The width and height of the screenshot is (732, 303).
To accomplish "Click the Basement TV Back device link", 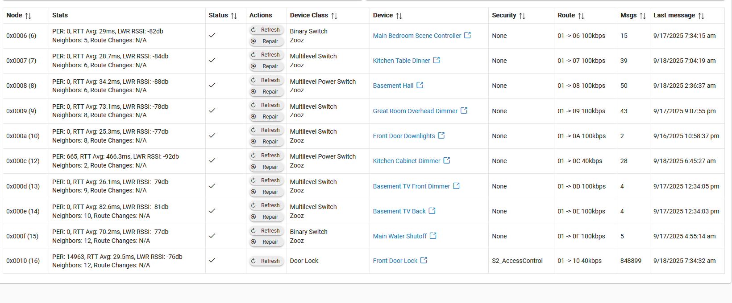I will 399,211.
